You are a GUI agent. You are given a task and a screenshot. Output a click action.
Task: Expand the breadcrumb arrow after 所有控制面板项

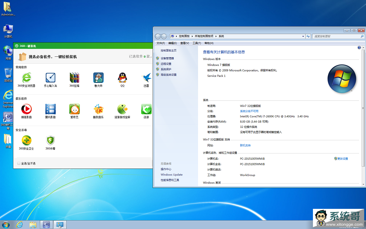pos(216,36)
